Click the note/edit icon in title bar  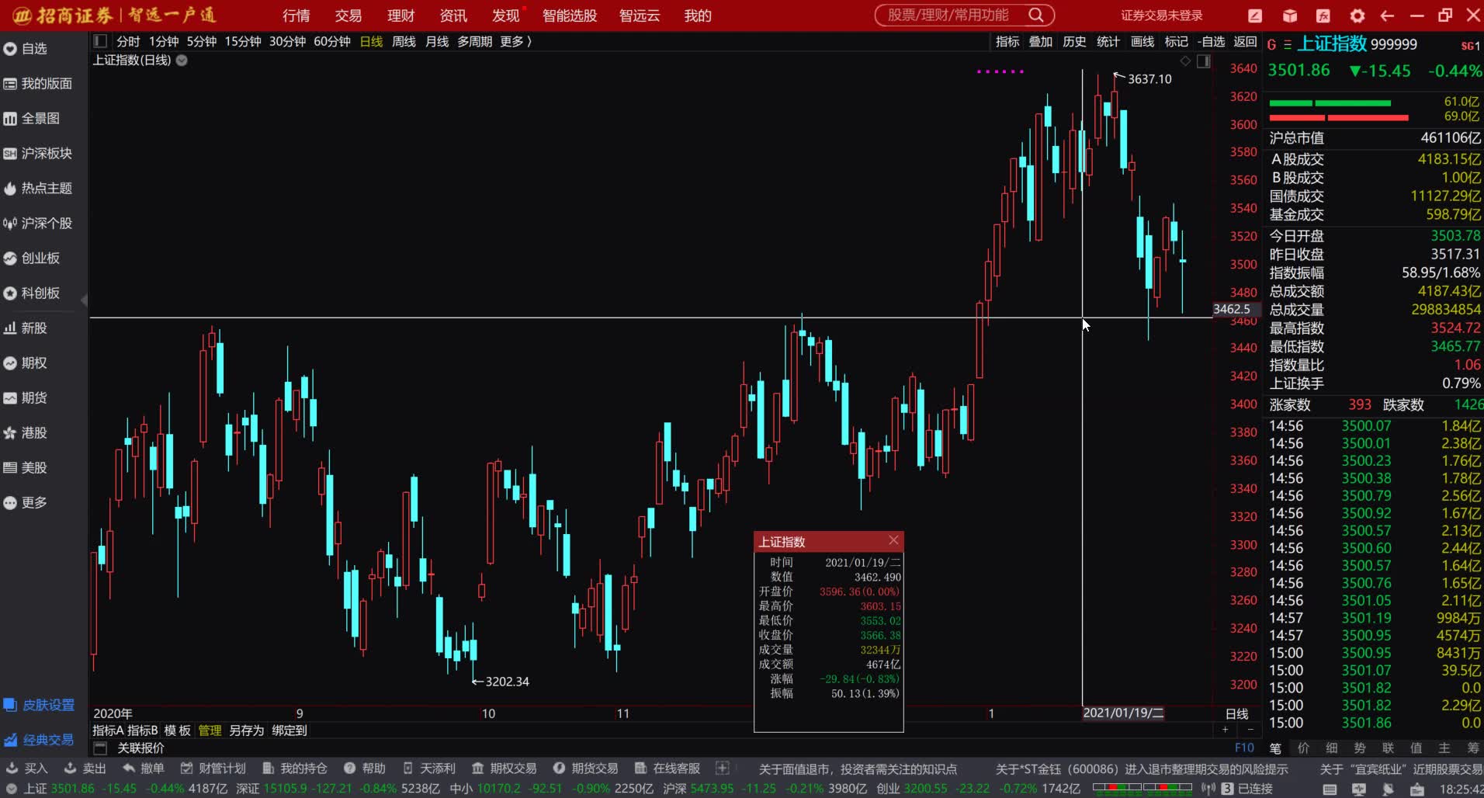(1255, 16)
